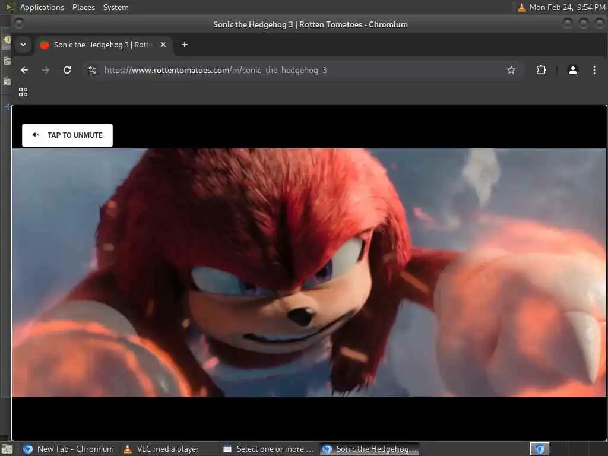Expand the tab search dropdown
608x456 pixels.
point(23,45)
